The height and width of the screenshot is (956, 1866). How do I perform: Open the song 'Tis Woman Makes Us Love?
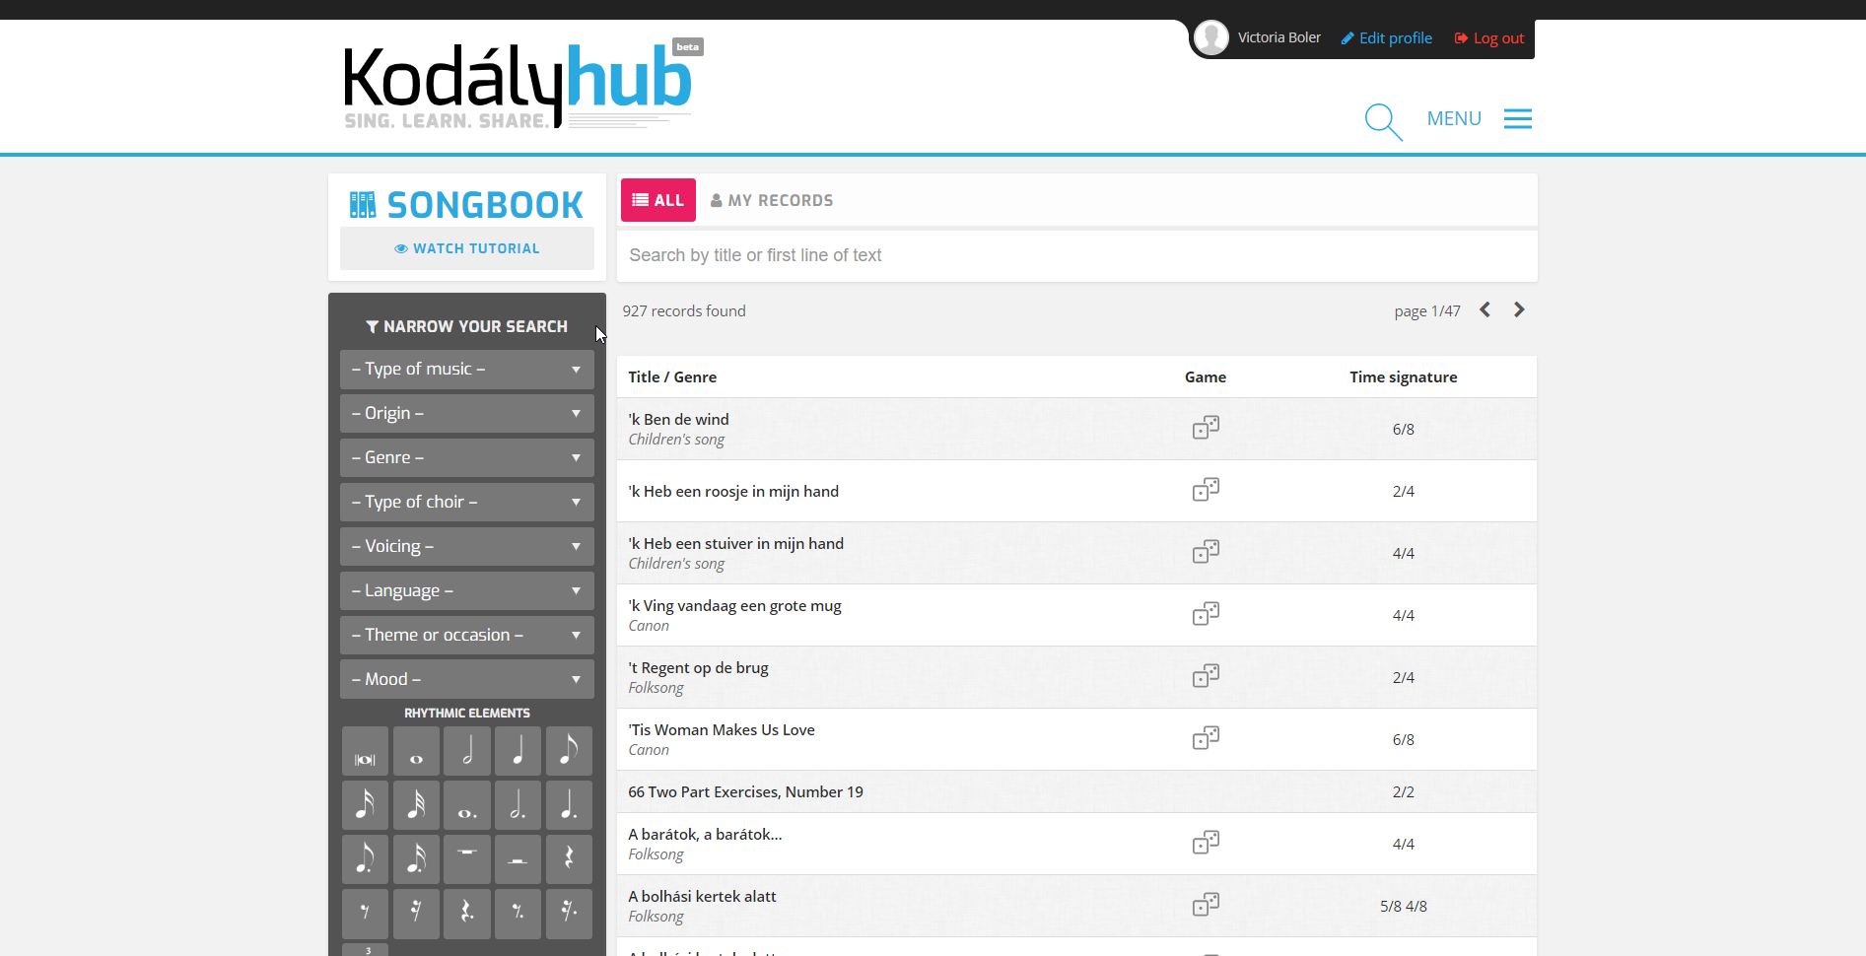pyautogui.click(x=722, y=730)
